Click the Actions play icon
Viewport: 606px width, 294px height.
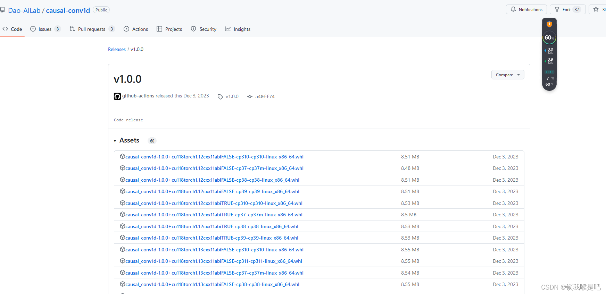pos(126,29)
